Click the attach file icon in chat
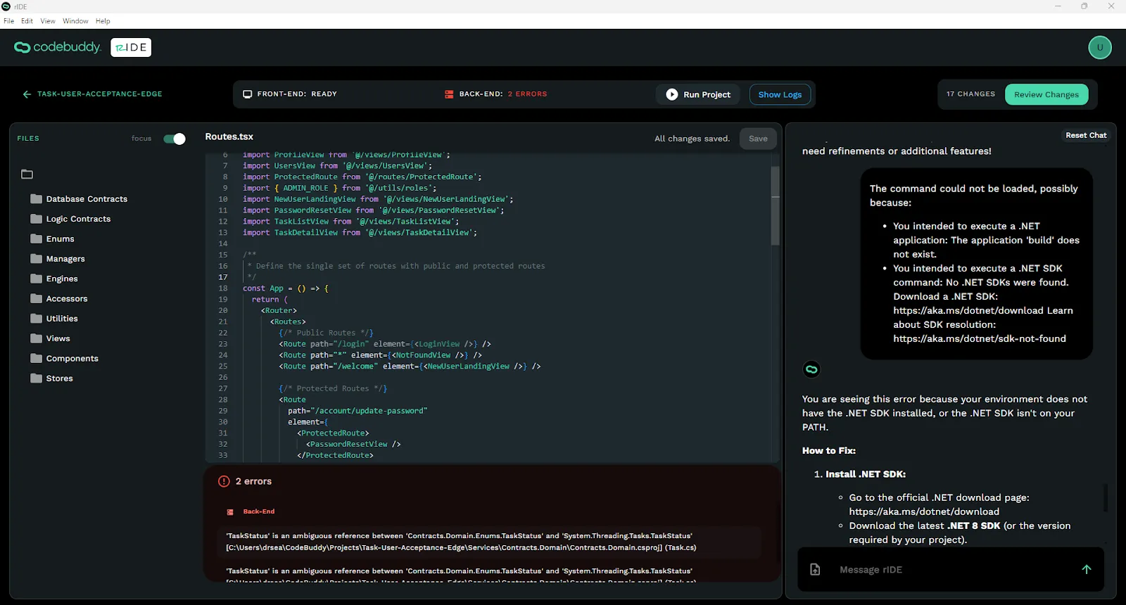 pos(815,569)
